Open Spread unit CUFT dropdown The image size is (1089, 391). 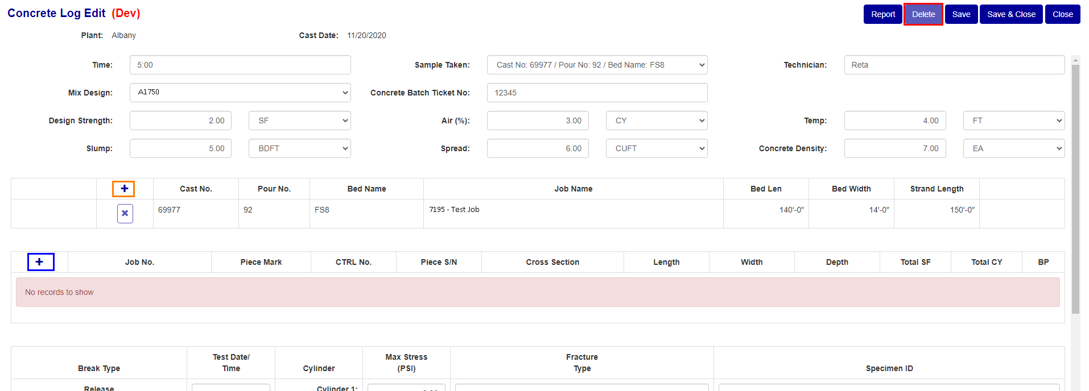(657, 148)
